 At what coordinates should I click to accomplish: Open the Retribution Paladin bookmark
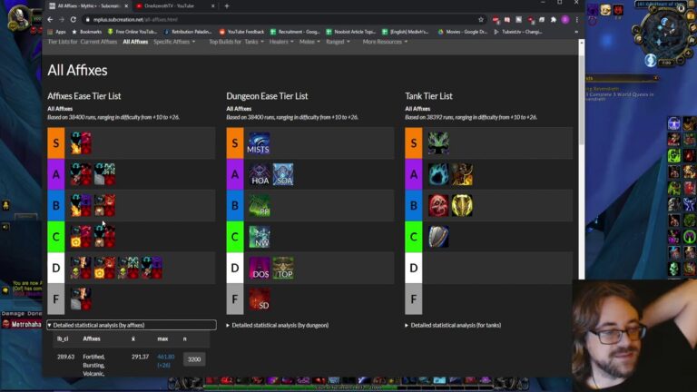[189, 32]
